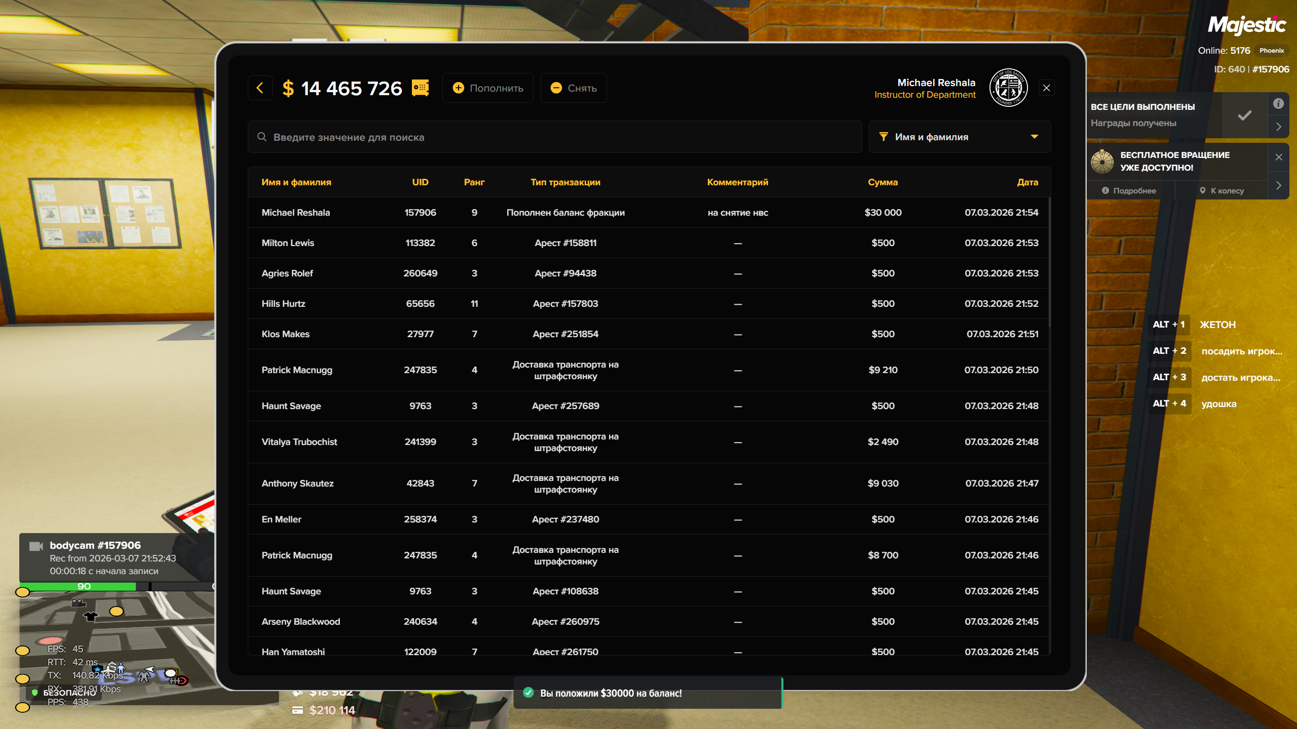The image size is (1297, 729).
Task: Click the green health bar showing 90
Action: pyautogui.click(x=84, y=586)
